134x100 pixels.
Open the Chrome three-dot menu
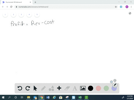point(131,7)
